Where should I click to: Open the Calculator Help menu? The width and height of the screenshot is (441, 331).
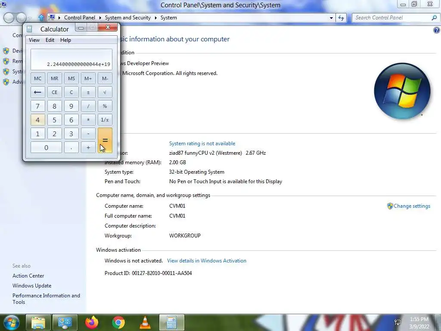(65, 40)
